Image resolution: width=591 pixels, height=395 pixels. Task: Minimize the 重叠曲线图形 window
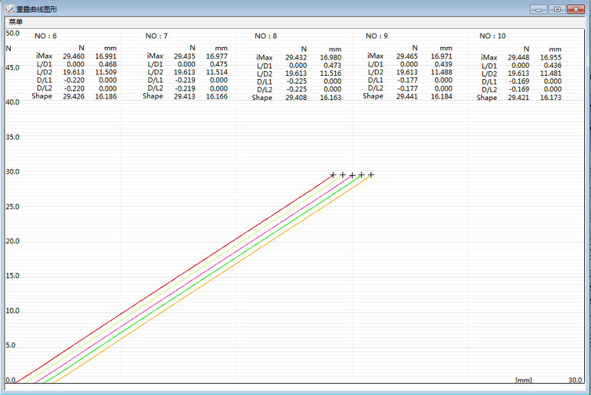point(539,9)
